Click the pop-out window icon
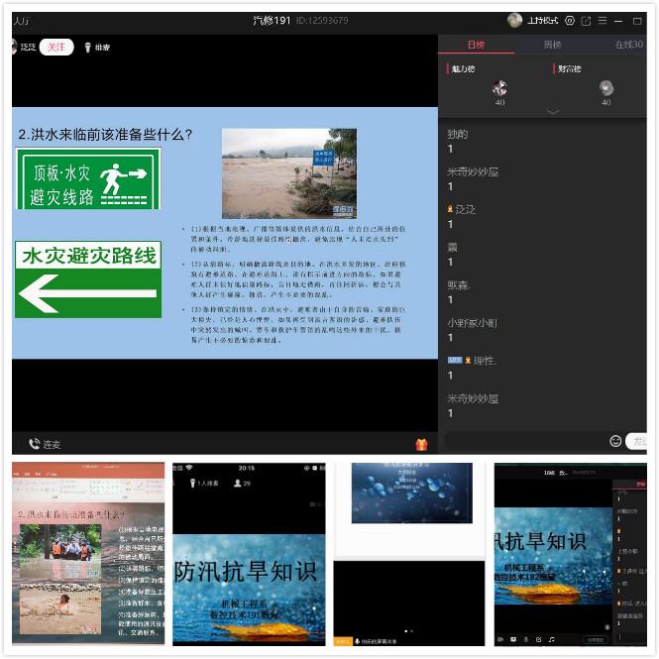659x659 pixels. click(586, 21)
